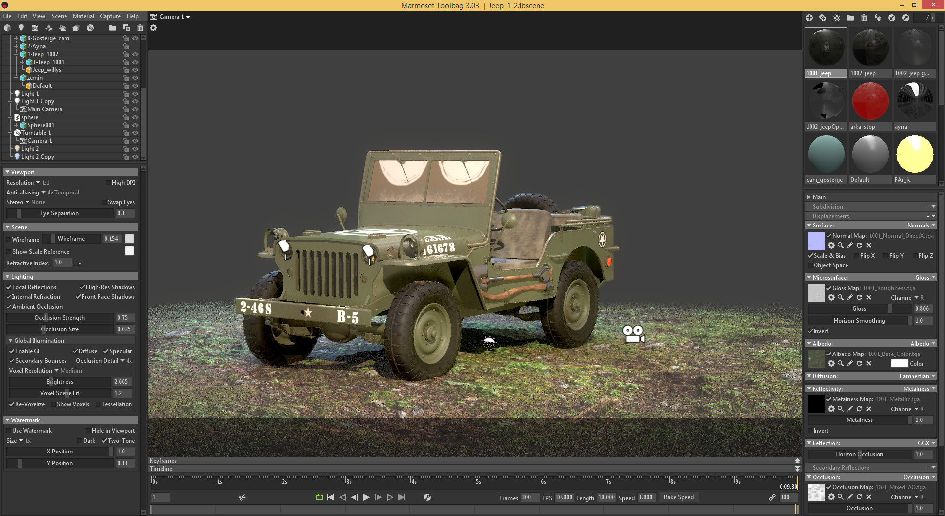This screenshot has width=945, height=516.
Task: Click the Bake Speed button
Action: [x=679, y=497]
